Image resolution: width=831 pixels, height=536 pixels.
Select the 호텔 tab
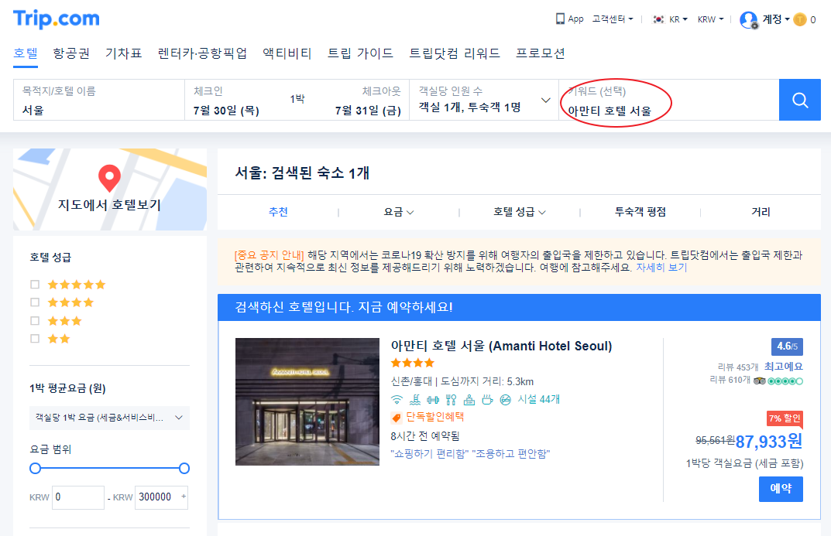[x=26, y=53]
